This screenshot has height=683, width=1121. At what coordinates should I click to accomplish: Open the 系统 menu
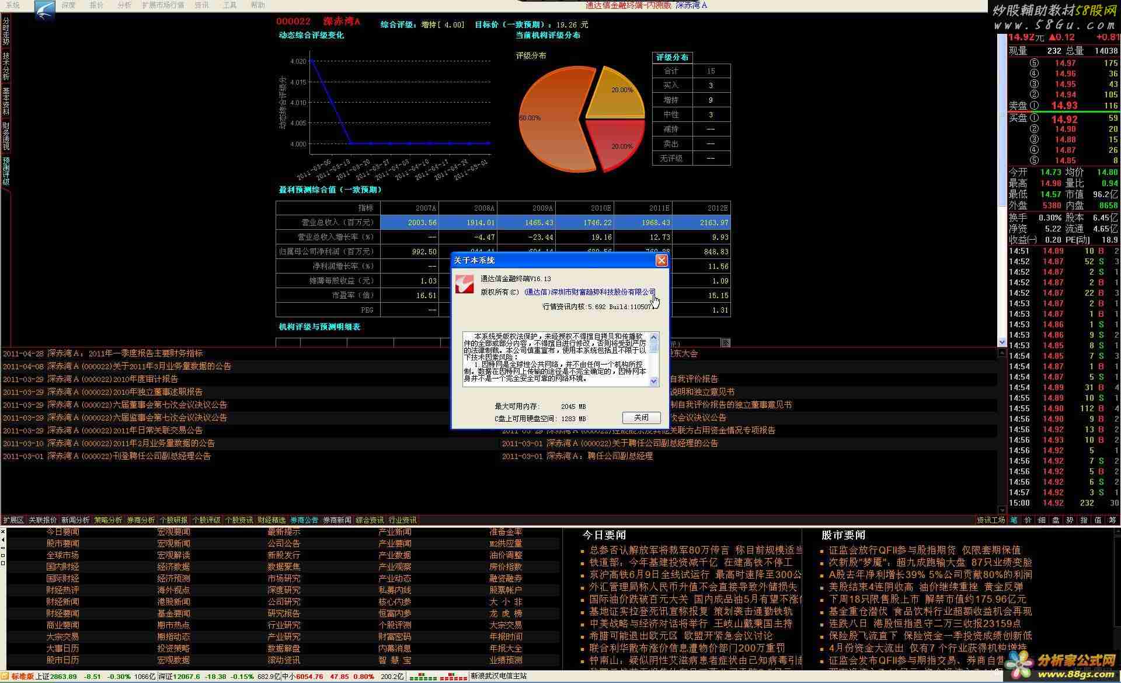click(x=12, y=5)
